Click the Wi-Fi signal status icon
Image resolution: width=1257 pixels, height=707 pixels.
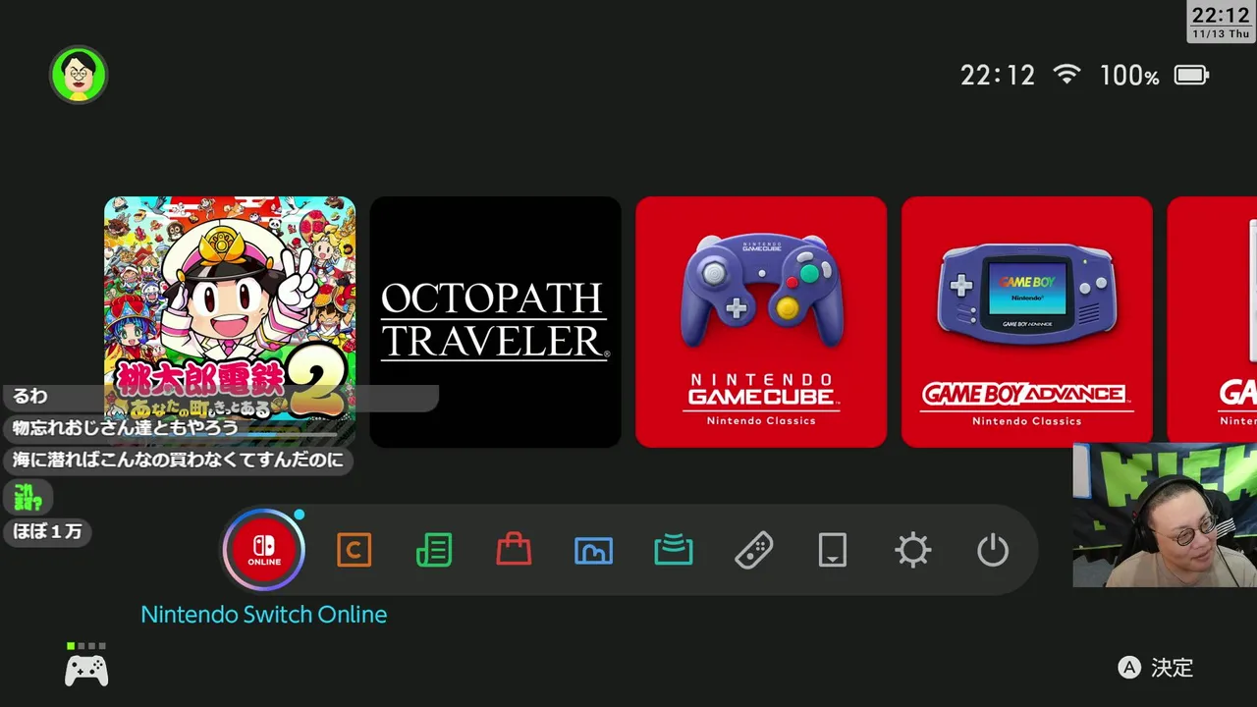coord(1066,75)
